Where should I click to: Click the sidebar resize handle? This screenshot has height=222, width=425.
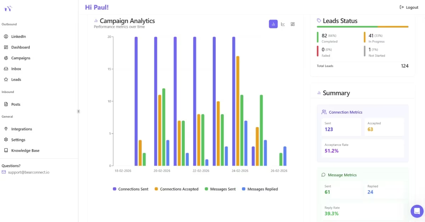[78, 111]
